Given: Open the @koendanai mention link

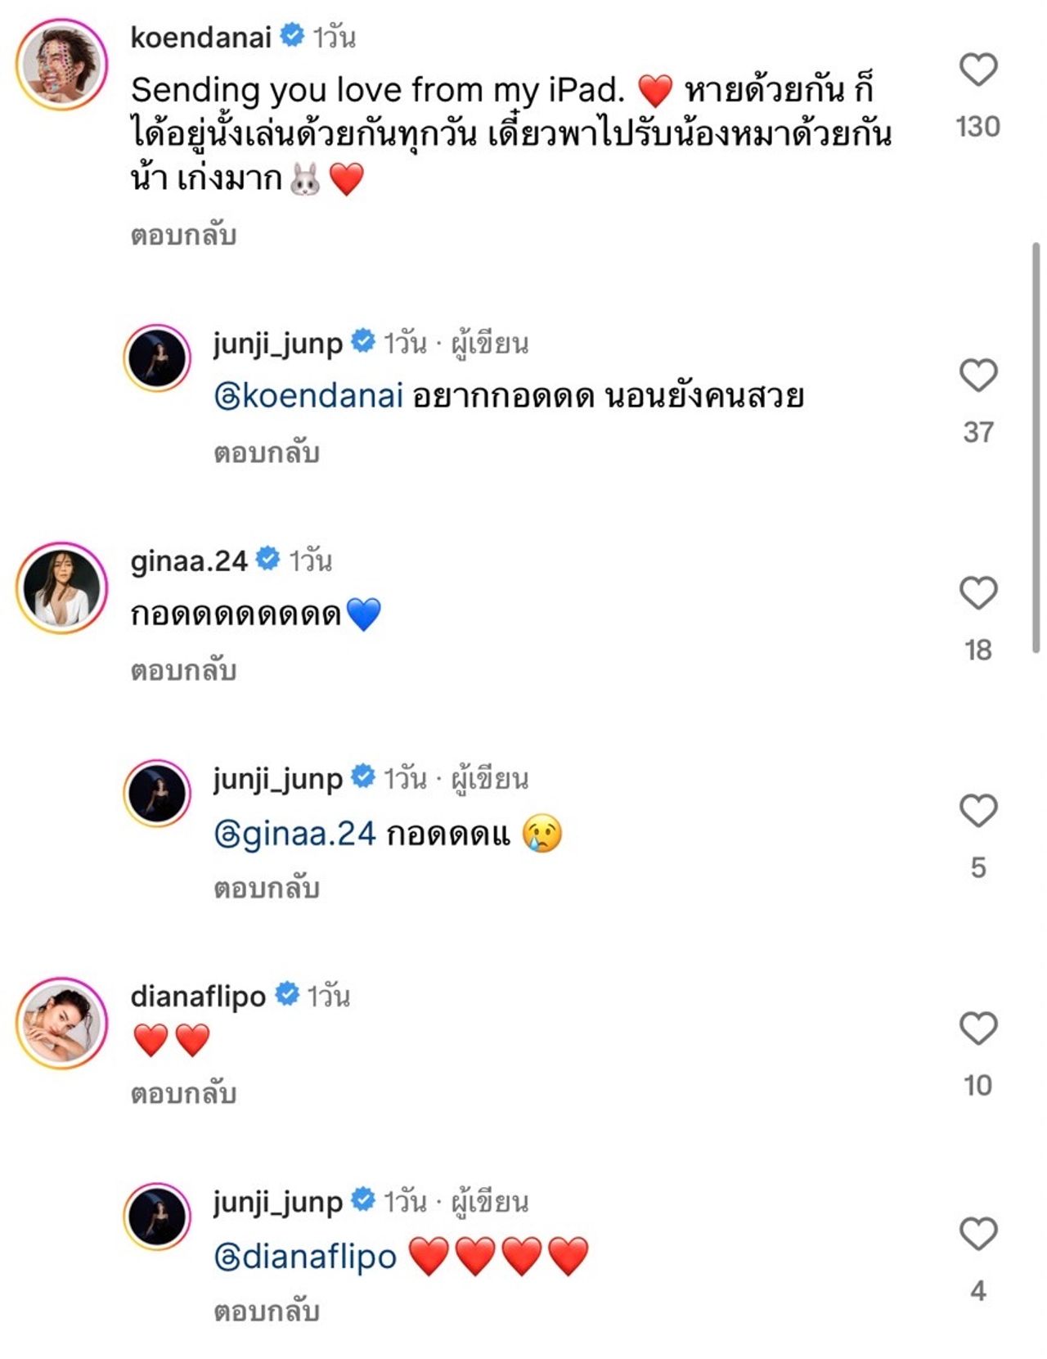Looking at the screenshot, I should click(x=308, y=397).
